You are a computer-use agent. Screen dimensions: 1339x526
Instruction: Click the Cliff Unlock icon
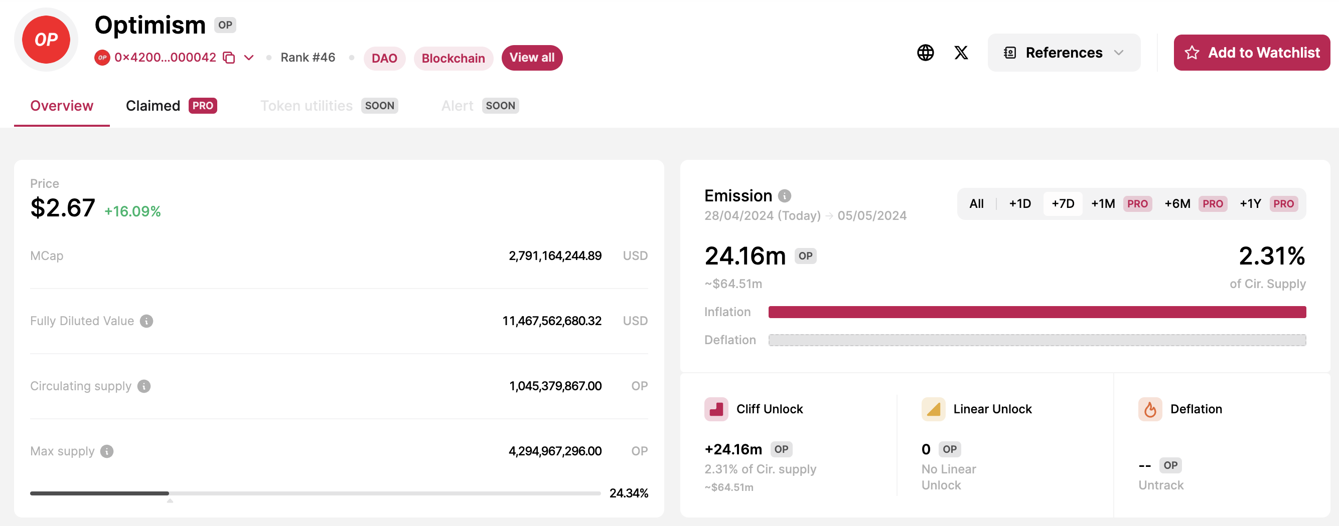point(716,409)
